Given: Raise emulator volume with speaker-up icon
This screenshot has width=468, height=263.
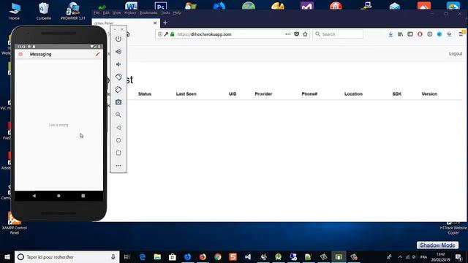Looking at the screenshot, I should (118, 52).
